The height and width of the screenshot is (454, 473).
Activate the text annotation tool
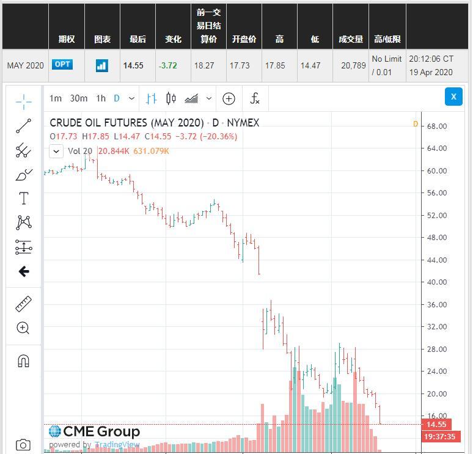(24, 199)
